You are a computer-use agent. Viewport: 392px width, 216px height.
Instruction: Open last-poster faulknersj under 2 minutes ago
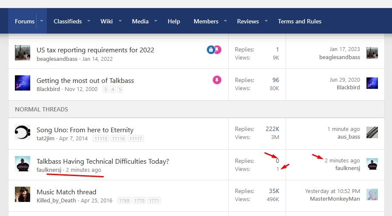coord(348,168)
